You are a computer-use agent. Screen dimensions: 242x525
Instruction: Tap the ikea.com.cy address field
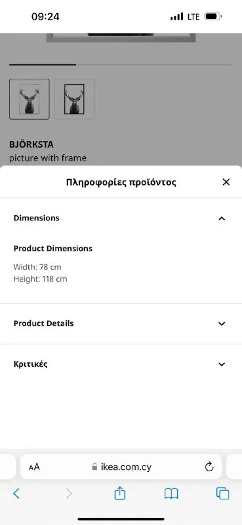[x=121, y=467]
